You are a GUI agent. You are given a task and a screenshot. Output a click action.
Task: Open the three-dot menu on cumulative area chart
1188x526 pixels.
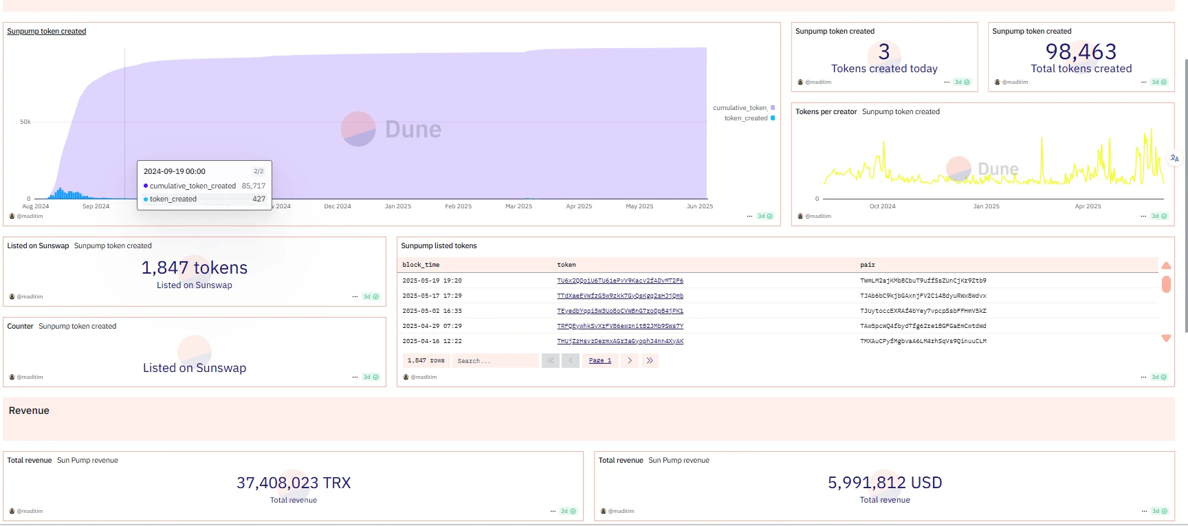(x=750, y=216)
